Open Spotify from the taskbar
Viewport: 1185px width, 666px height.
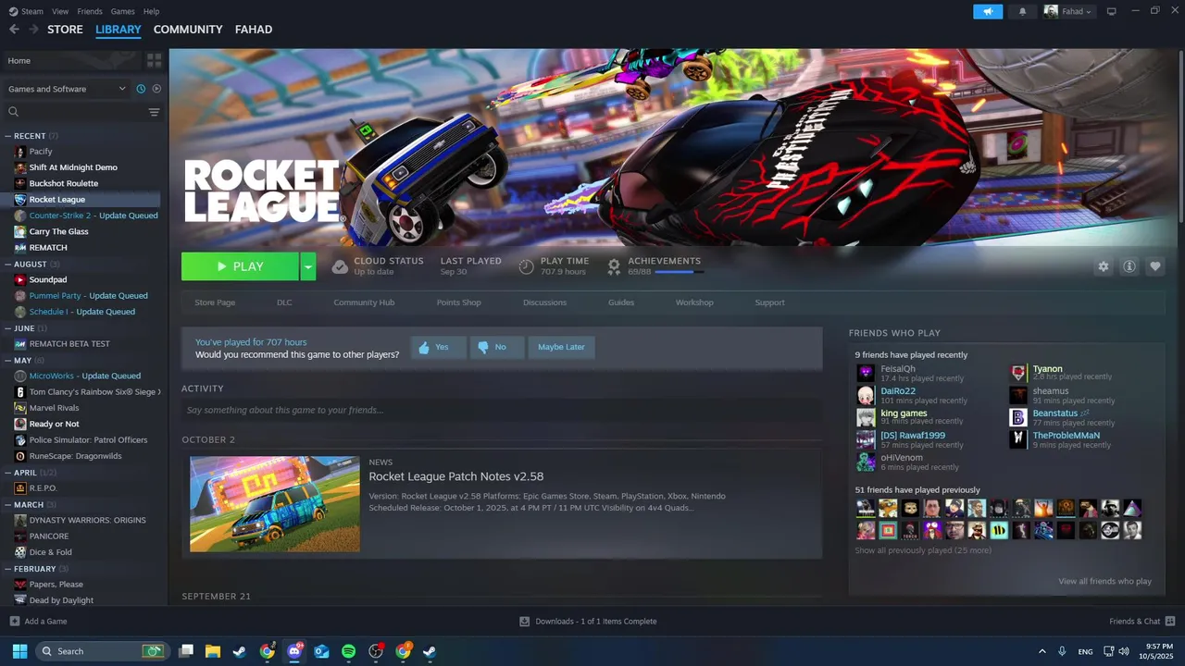pos(348,651)
